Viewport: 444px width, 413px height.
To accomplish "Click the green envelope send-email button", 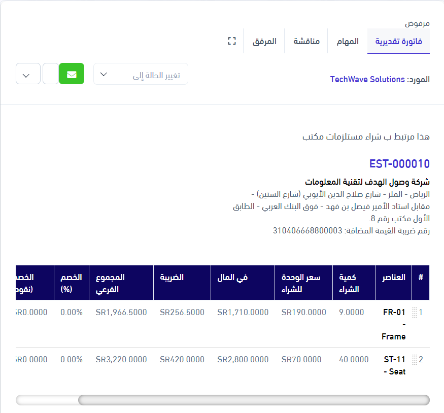I will click(x=72, y=74).
